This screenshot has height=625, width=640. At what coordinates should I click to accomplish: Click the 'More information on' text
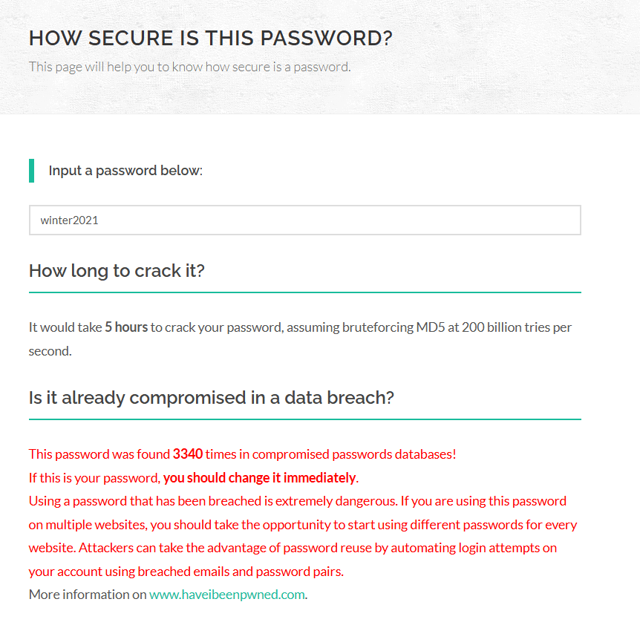click(x=88, y=595)
